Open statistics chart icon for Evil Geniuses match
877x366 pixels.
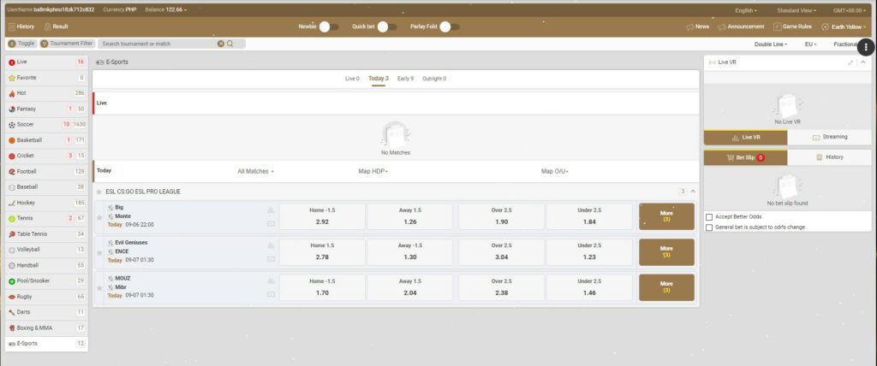click(271, 245)
